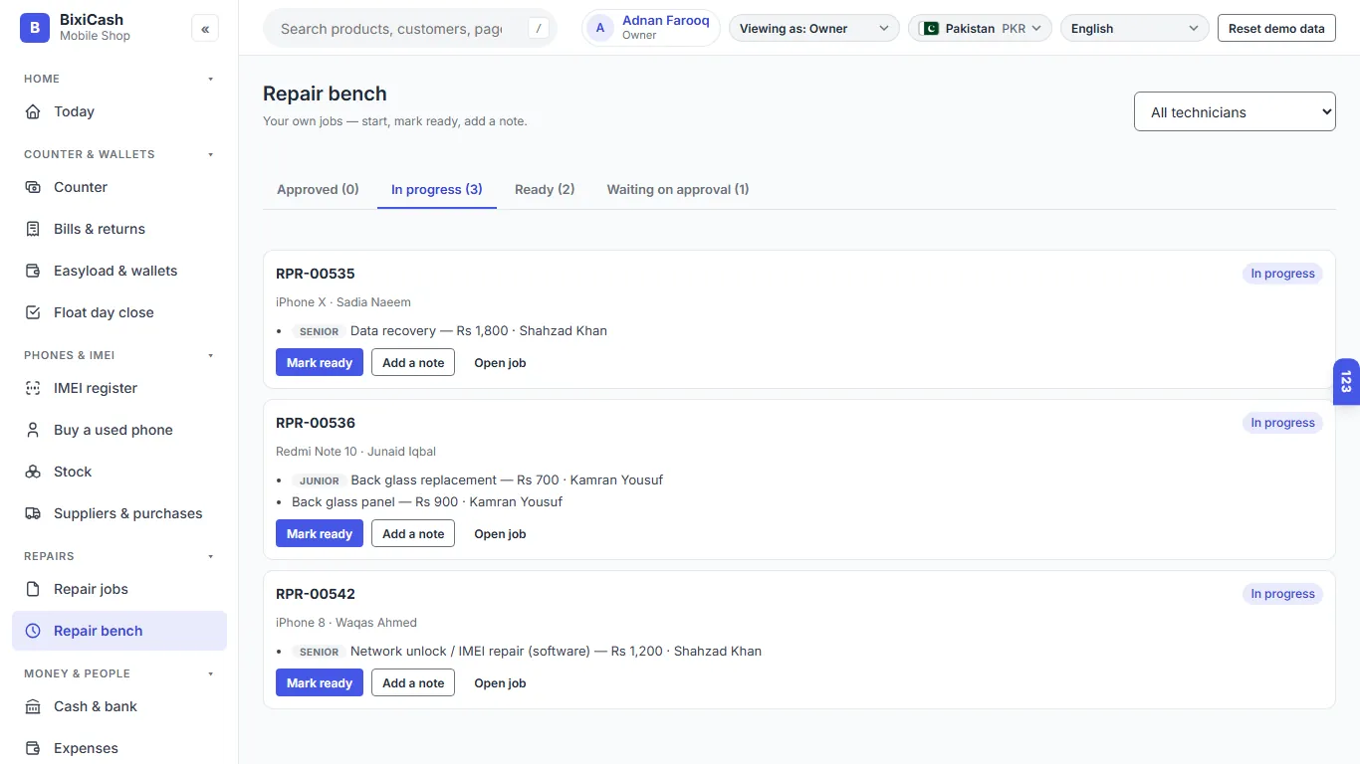Add a note to RPR-00542
The width and height of the screenshot is (1360, 764).
pyautogui.click(x=413, y=682)
